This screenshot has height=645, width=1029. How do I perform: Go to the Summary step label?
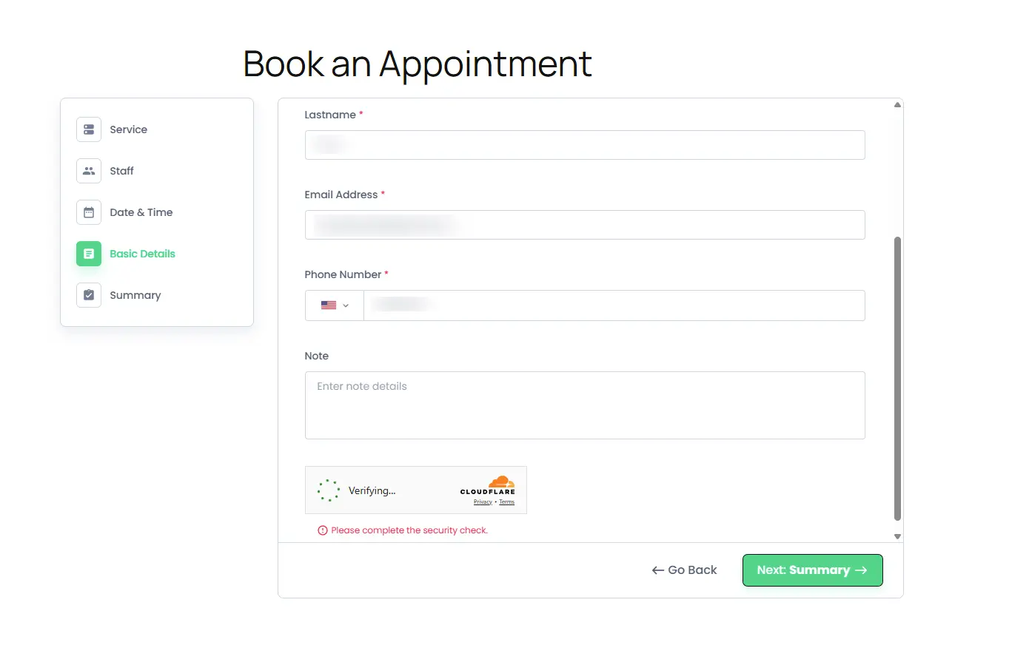(x=135, y=295)
